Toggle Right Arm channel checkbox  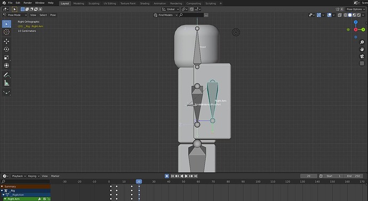point(44,199)
